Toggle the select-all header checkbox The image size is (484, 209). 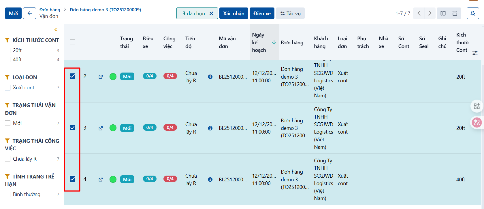[x=72, y=42]
